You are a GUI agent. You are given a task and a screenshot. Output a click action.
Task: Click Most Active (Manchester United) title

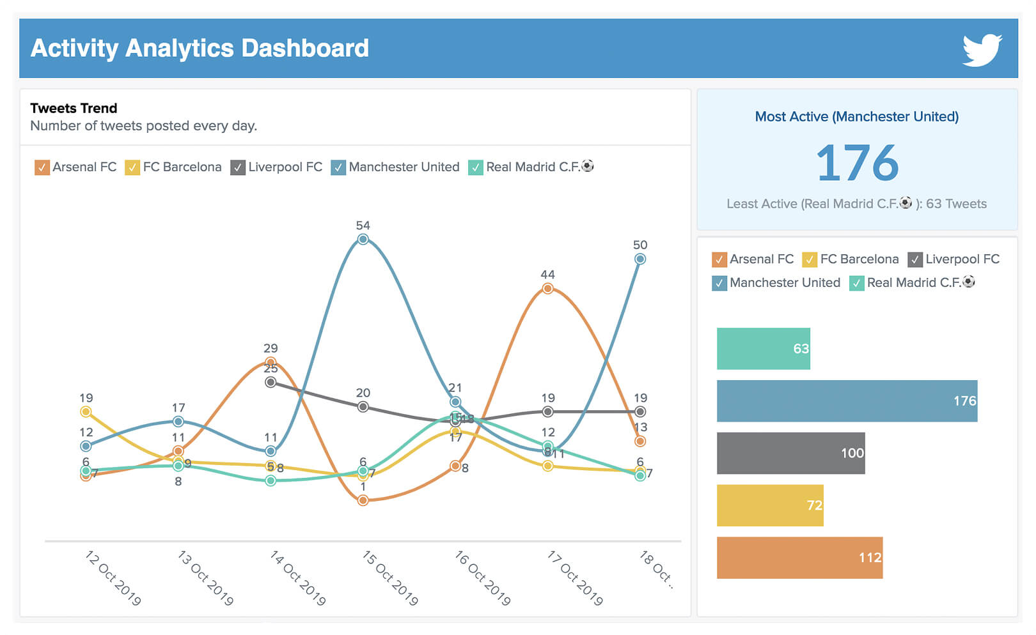857,116
